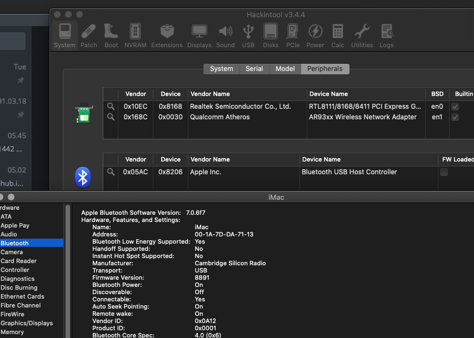Screen dimensions: 474x338
Task: Select Ethernet Cards in iMac sidebar
Action: pos(32,296)
